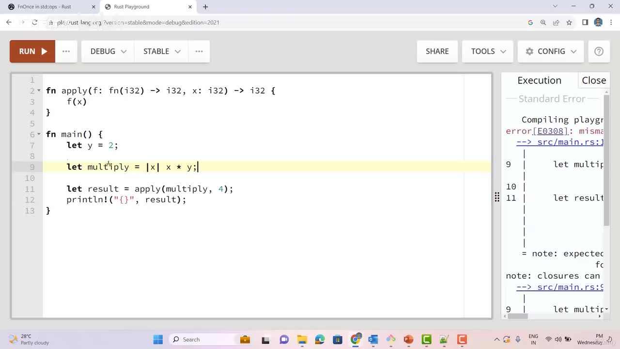Expand the DEBUG mode dropdown

pyautogui.click(x=108, y=51)
